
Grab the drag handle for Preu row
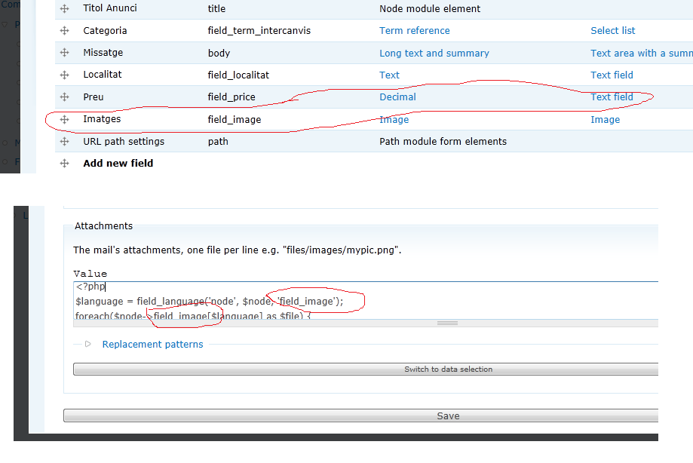(x=65, y=97)
